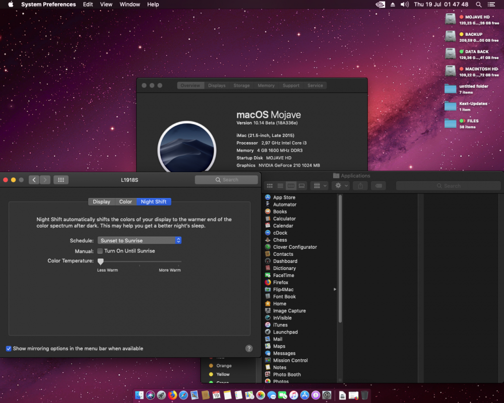Open Safari compass icon in Dock
Image resolution: width=504 pixels, height=403 pixels.
click(183, 395)
